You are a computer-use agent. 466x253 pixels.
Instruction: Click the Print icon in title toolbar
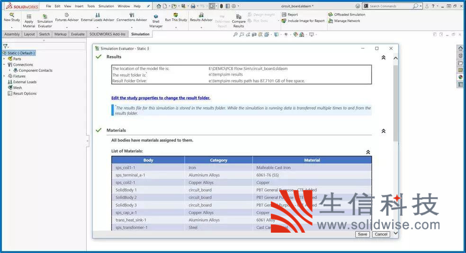[193, 6]
